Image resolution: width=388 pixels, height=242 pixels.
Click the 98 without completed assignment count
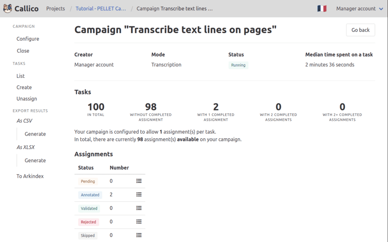(151, 107)
